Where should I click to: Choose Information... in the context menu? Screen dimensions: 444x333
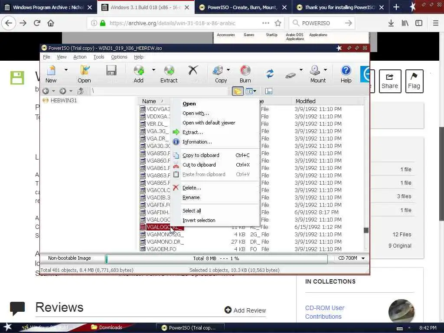coord(216,142)
